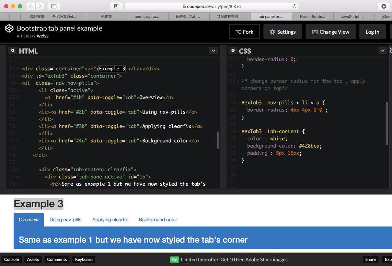Click the Log In button
The image size is (392, 266).
pyautogui.click(x=372, y=32)
